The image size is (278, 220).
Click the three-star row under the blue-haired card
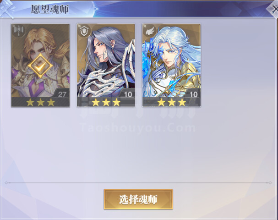point(171,102)
